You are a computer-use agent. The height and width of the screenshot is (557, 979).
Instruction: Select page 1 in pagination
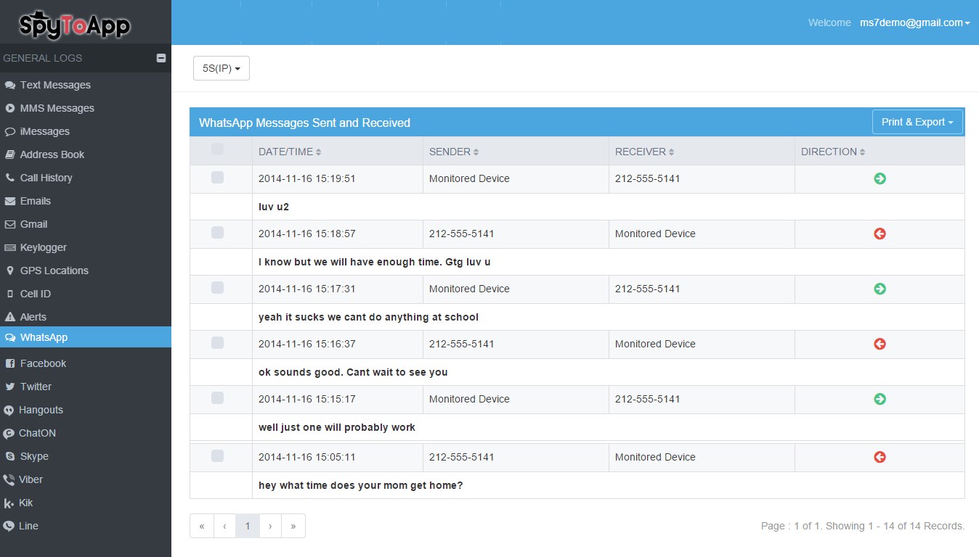pyautogui.click(x=247, y=526)
